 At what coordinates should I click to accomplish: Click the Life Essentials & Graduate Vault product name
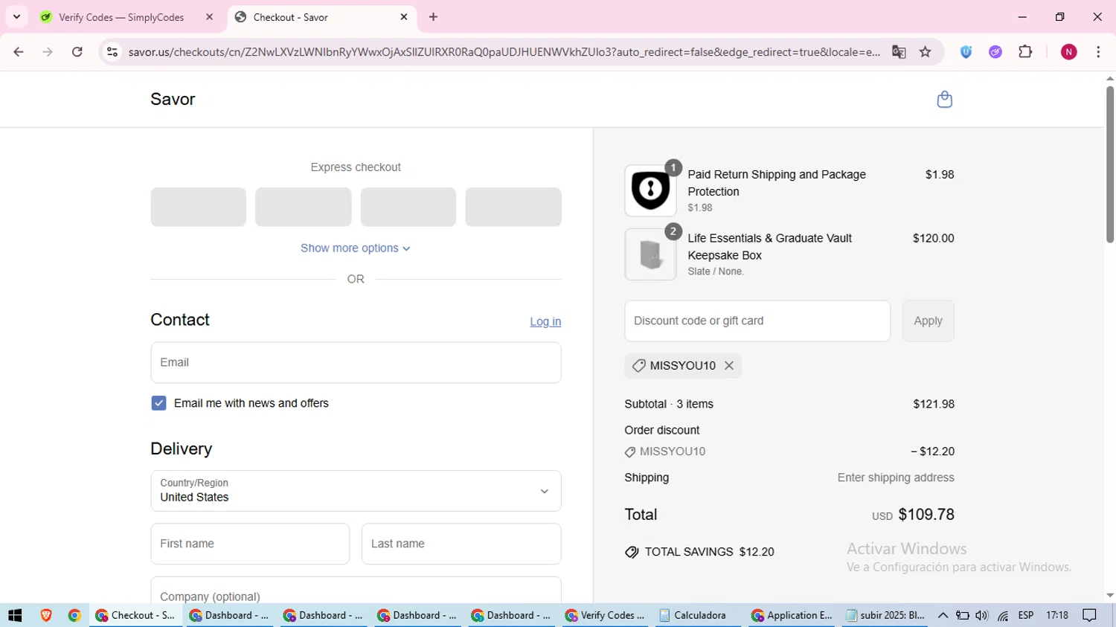(x=769, y=246)
